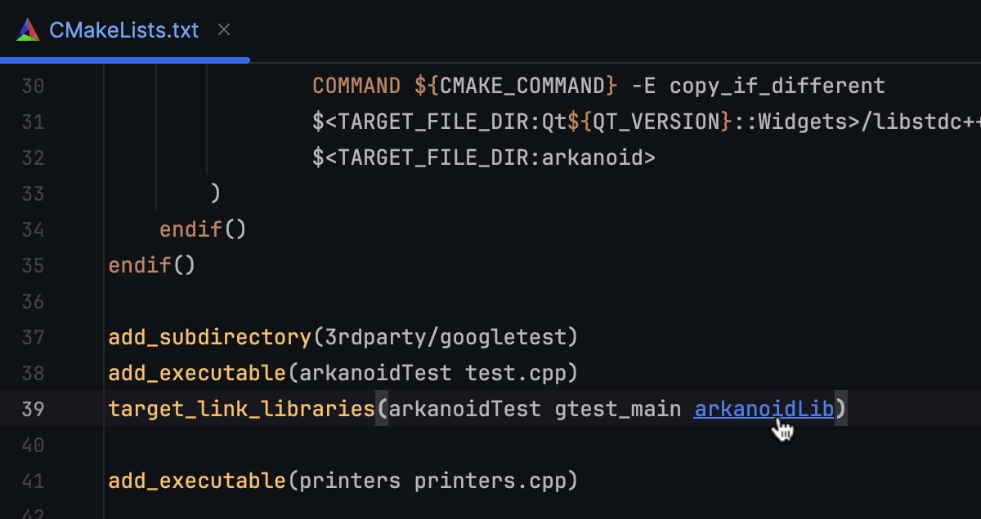This screenshot has height=519, width=981.
Task: Click line number 37 in the gutter
Action: [33, 337]
